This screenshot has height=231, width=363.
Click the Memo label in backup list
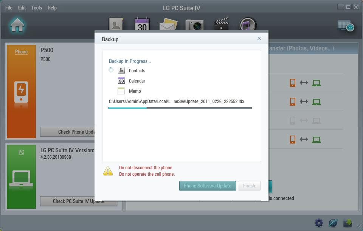[x=135, y=91]
